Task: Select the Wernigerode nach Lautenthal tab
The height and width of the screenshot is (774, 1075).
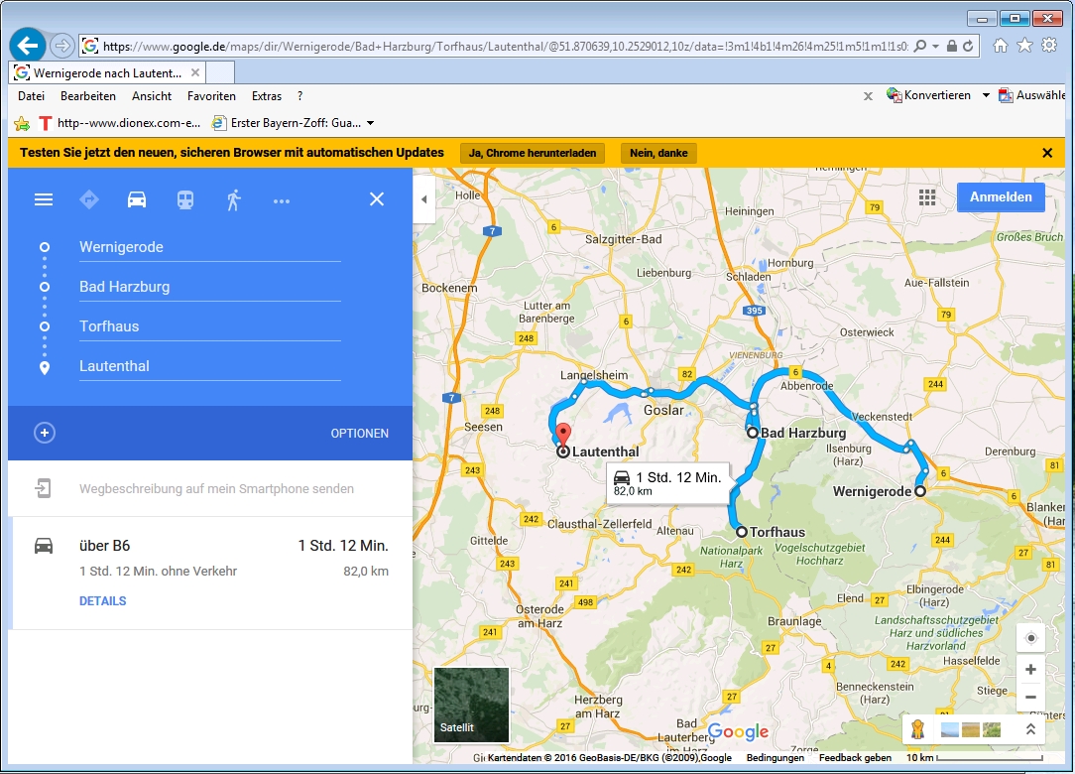Action: pyautogui.click(x=107, y=72)
